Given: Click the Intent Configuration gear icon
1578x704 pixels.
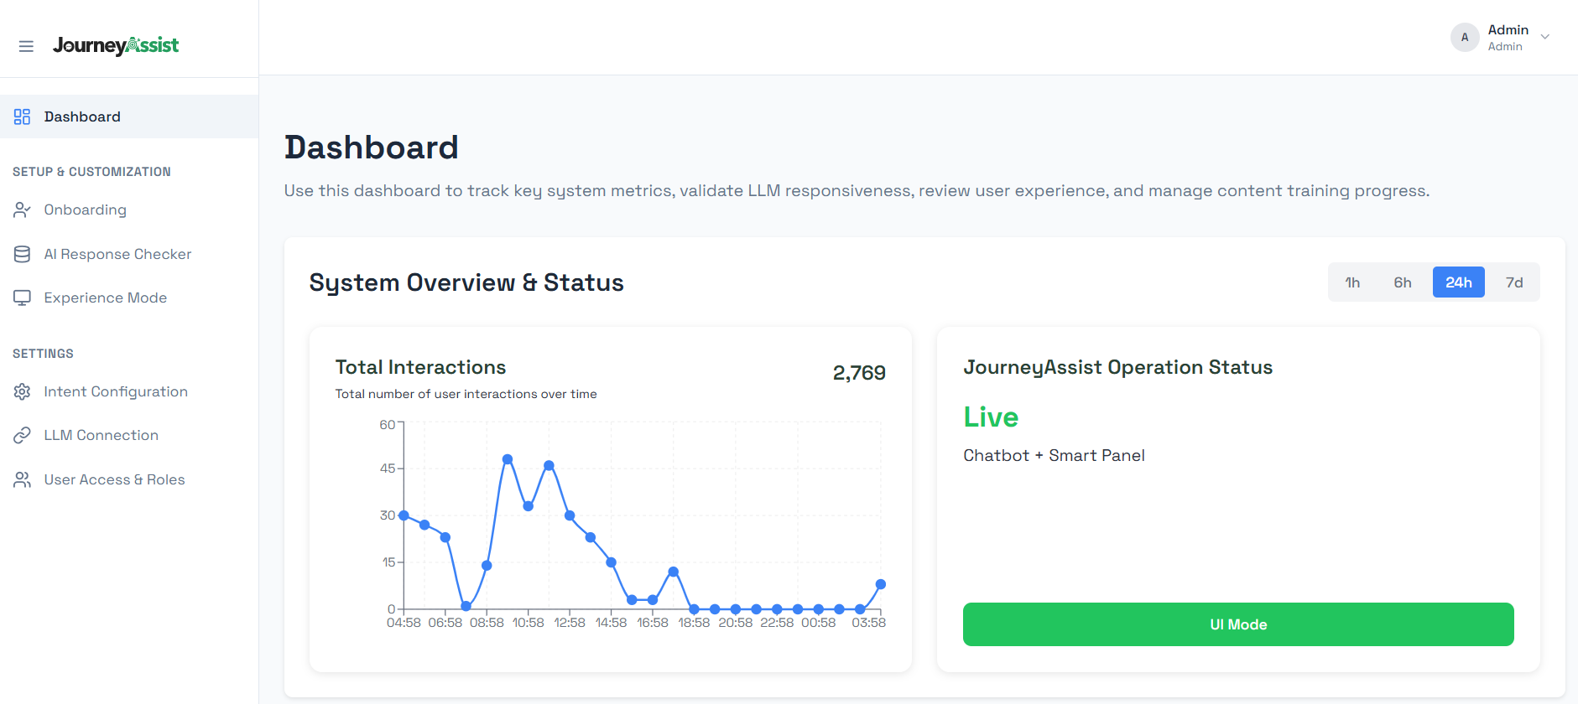Looking at the screenshot, I should [x=22, y=391].
